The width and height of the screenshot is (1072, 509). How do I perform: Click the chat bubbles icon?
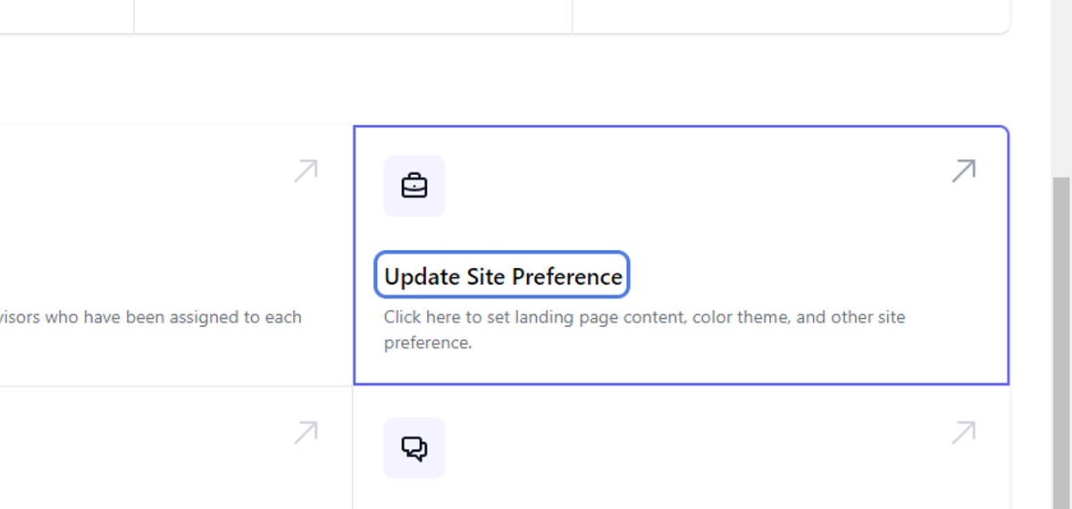pyautogui.click(x=415, y=447)
